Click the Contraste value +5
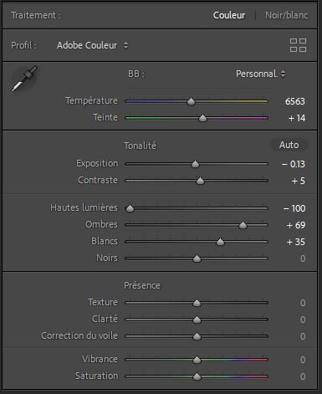Image resolution: width=322 pixels, height=394 pixels. point(299,181)
